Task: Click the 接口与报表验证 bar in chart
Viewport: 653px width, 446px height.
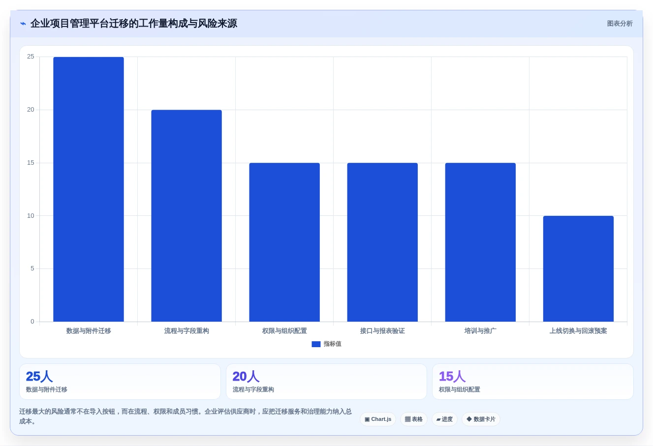Action: [382, 242]
